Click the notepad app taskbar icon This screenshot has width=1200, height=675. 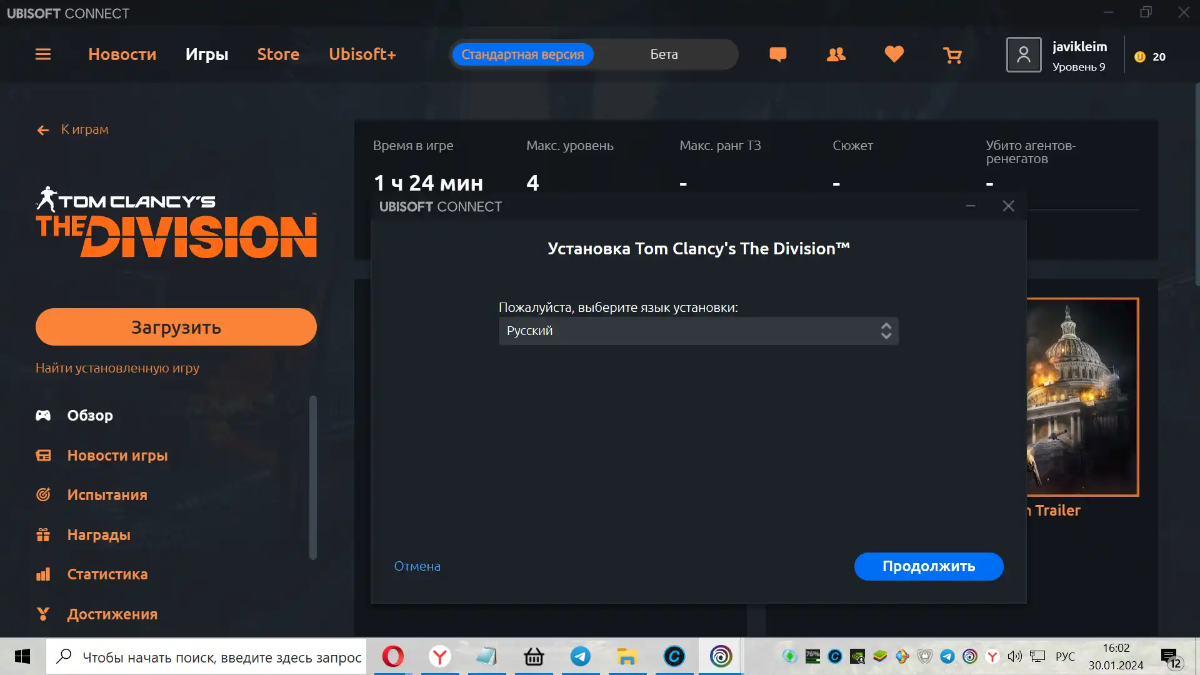pyautogui.click(x=487, y=656)
